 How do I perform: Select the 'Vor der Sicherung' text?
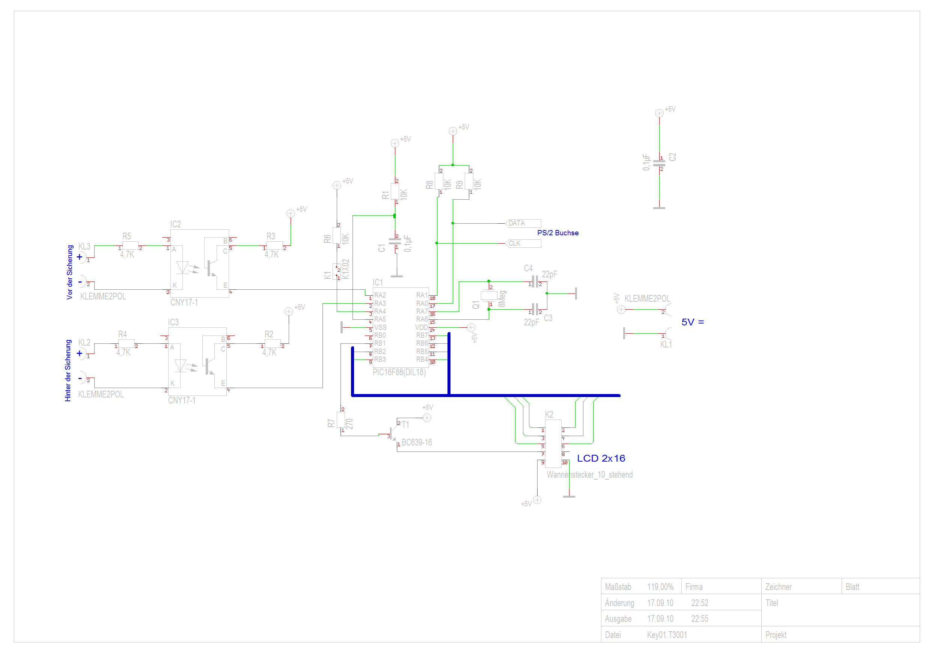(70, 272)
